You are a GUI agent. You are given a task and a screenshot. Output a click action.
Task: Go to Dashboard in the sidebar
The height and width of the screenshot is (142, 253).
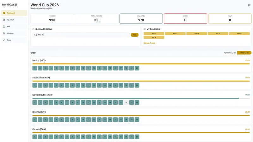(x=14, y=13)
